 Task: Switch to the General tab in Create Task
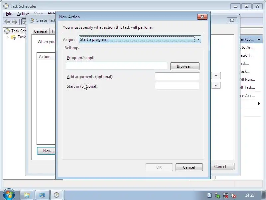(x=40, y=31)
